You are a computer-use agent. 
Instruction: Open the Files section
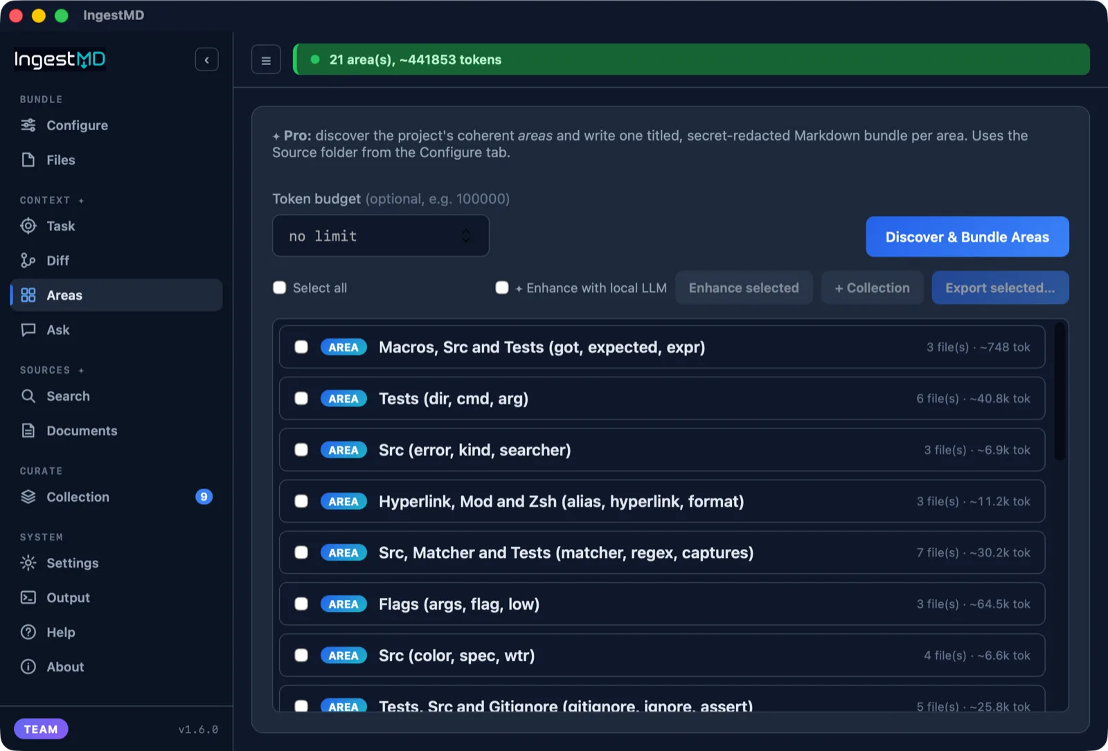click(x=116, y=160)
